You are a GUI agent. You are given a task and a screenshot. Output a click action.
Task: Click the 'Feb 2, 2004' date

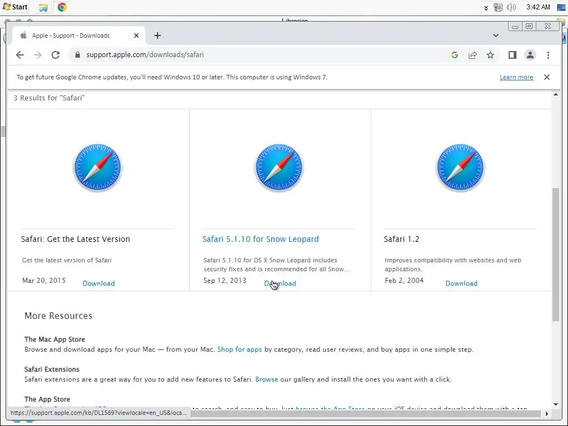[404, 280]
